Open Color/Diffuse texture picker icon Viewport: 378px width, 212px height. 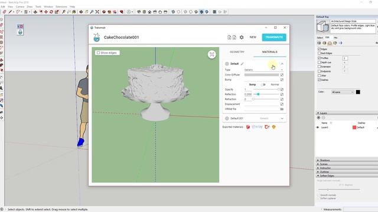pos(282,75)
